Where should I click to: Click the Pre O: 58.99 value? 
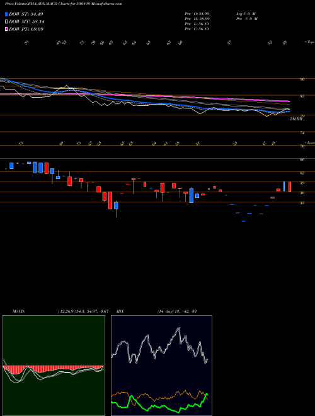click(x=197, y=13)
